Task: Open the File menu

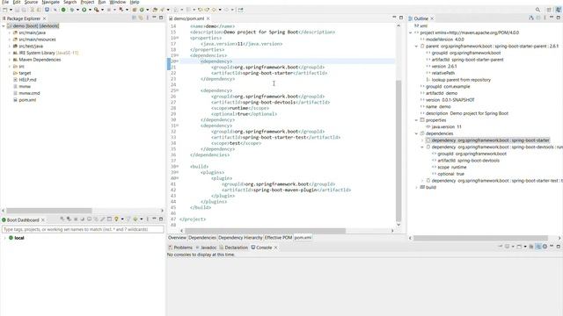Action: [x=5, y=2]
